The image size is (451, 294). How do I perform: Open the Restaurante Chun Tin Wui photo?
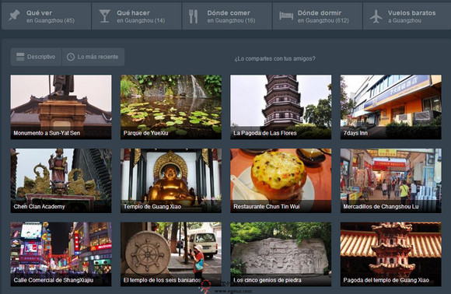pos(281,180)
